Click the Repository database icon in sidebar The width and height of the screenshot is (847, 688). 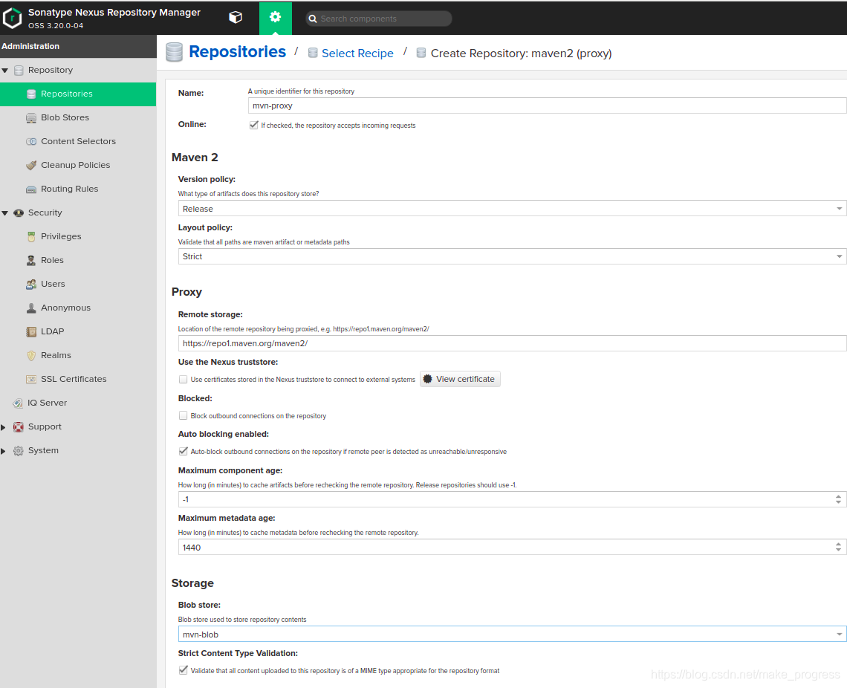tap(19, 70)
